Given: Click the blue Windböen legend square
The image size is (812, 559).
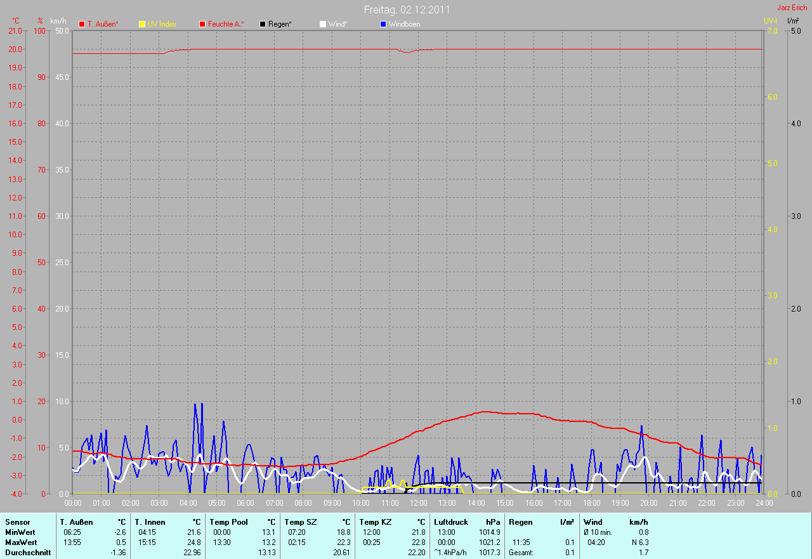Looking at the screenshot, I should 383,24.
